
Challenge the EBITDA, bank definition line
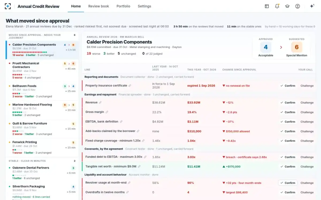coord(307,122)
